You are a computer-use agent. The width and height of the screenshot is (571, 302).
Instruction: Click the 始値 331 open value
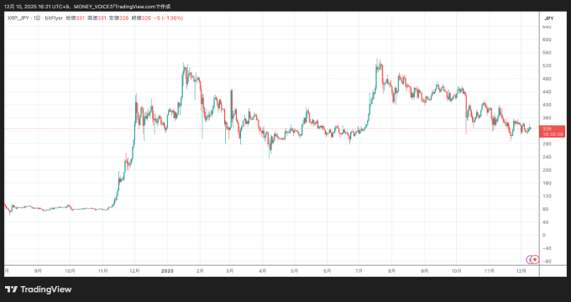76,18
